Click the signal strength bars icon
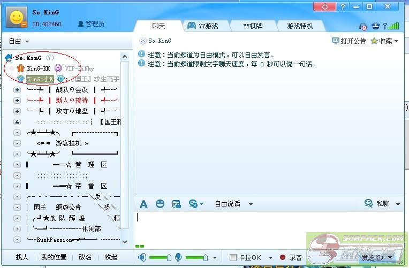This screenshot has width=409, height=268. (393, 26)
